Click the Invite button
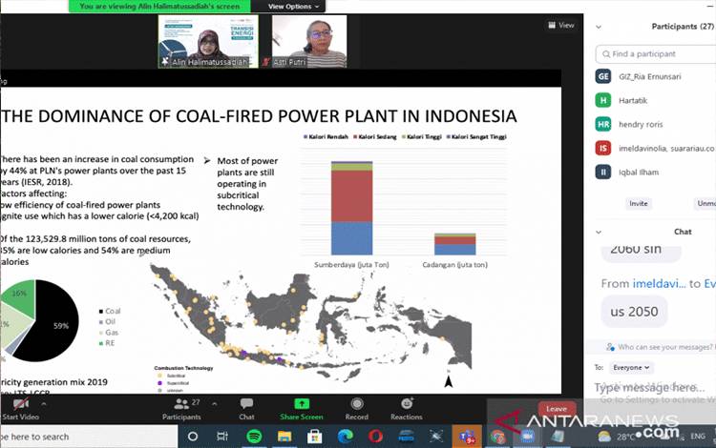Image resolution: width=716 pixels, height=448 pixels. click(x=639, y=204)
